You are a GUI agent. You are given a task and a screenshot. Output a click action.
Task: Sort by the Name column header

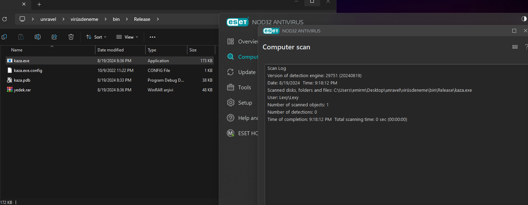tap(17, 50)
